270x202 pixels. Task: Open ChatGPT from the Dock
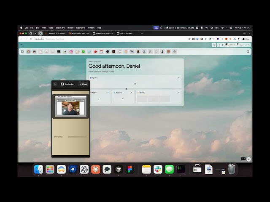point(84,169)
